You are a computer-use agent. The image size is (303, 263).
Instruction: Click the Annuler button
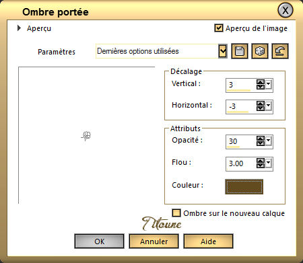[x=154, y=241]
